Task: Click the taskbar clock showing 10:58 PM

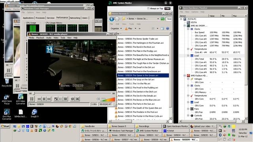Action: point(243,129)
